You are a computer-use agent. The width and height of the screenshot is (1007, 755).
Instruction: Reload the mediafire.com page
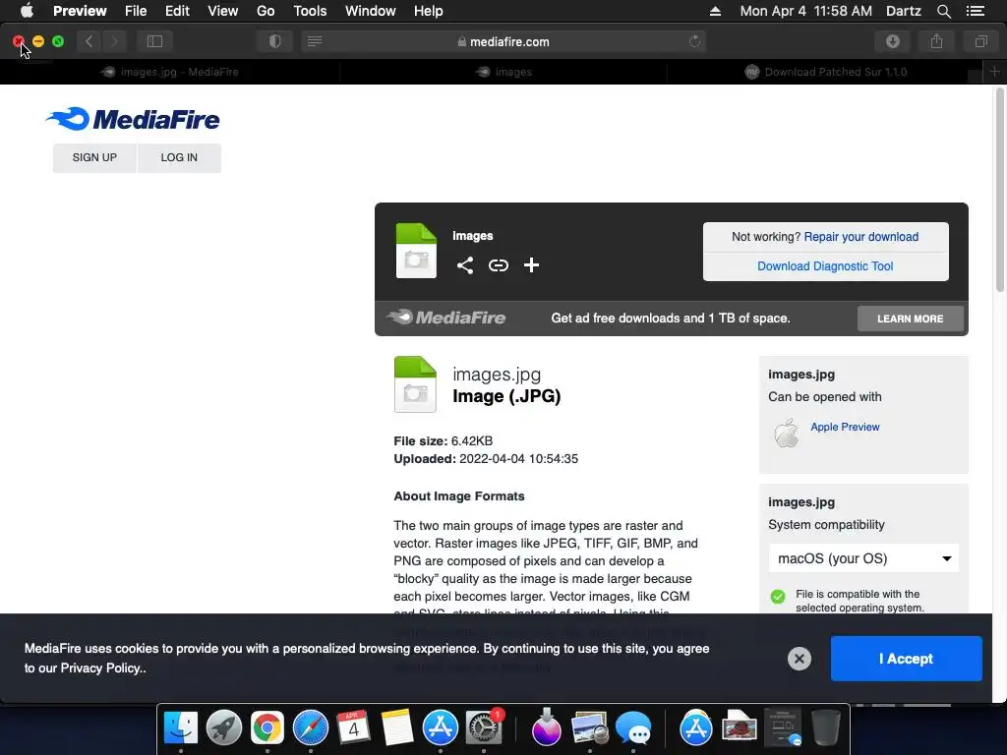point(694,41)
